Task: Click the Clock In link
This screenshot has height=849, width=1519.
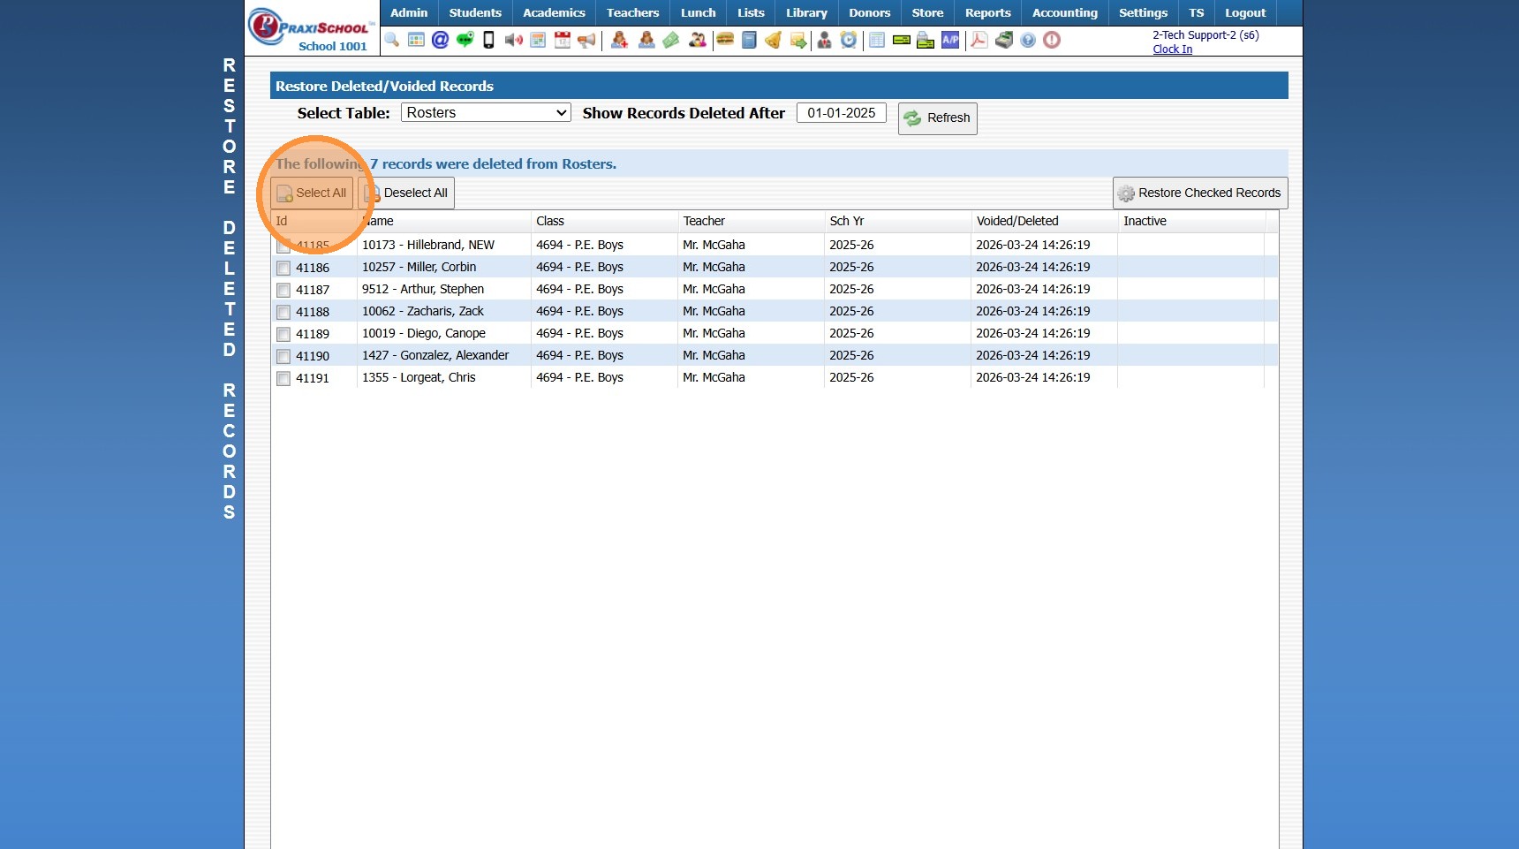Action: coord(1172,49)
